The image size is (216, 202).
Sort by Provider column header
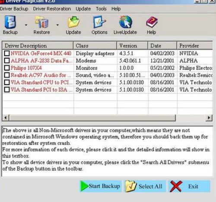click(x=195, y=46)
